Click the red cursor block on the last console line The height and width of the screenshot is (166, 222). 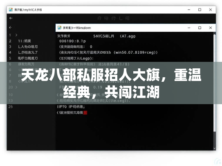(85, 113)
